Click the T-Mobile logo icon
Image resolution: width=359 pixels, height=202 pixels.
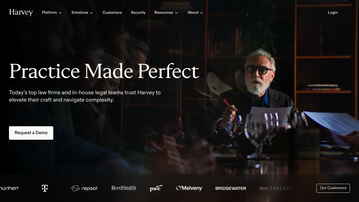click(45, 188)
